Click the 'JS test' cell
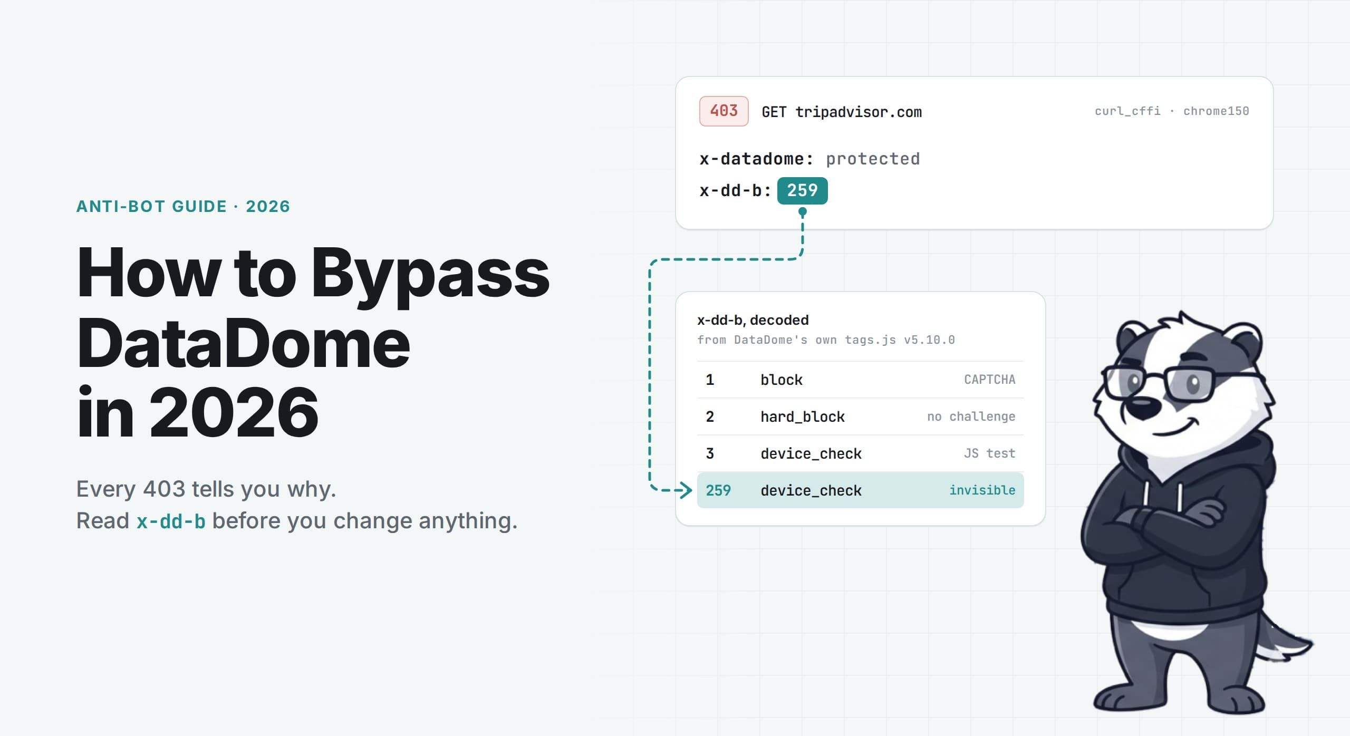The height and width of the screenshot is (736, 1350). pyautogui.click(x=989, y=453)
